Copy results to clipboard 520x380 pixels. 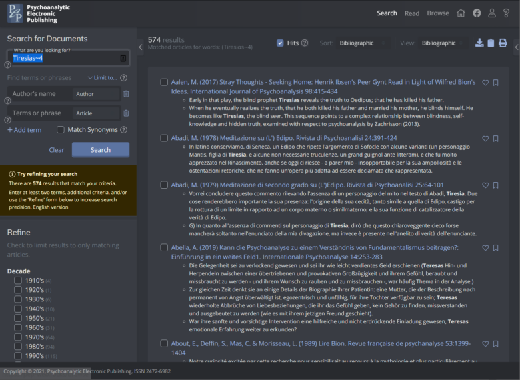[491, 43]
